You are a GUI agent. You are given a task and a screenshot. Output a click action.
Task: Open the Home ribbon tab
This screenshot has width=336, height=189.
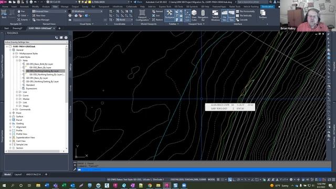(5, 7)
